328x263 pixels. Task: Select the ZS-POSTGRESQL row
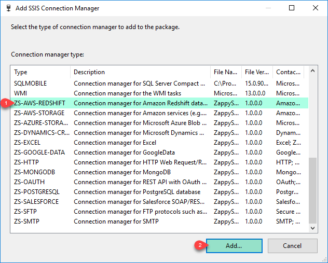click(159, 192)
